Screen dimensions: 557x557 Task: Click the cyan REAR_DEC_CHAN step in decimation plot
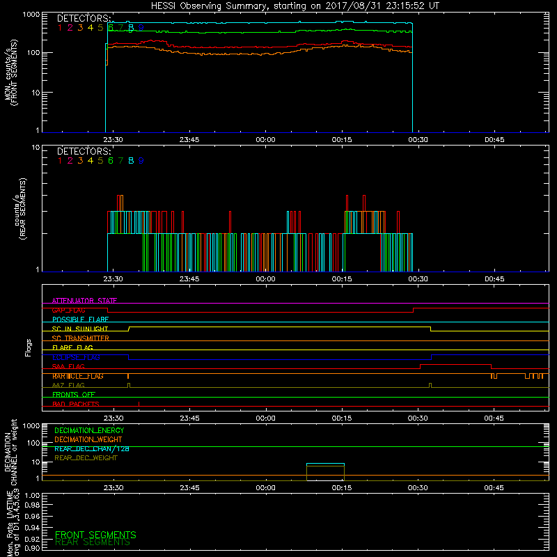point(325,464)
